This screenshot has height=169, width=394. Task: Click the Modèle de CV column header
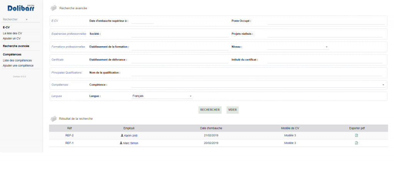(x=290, y=128)
